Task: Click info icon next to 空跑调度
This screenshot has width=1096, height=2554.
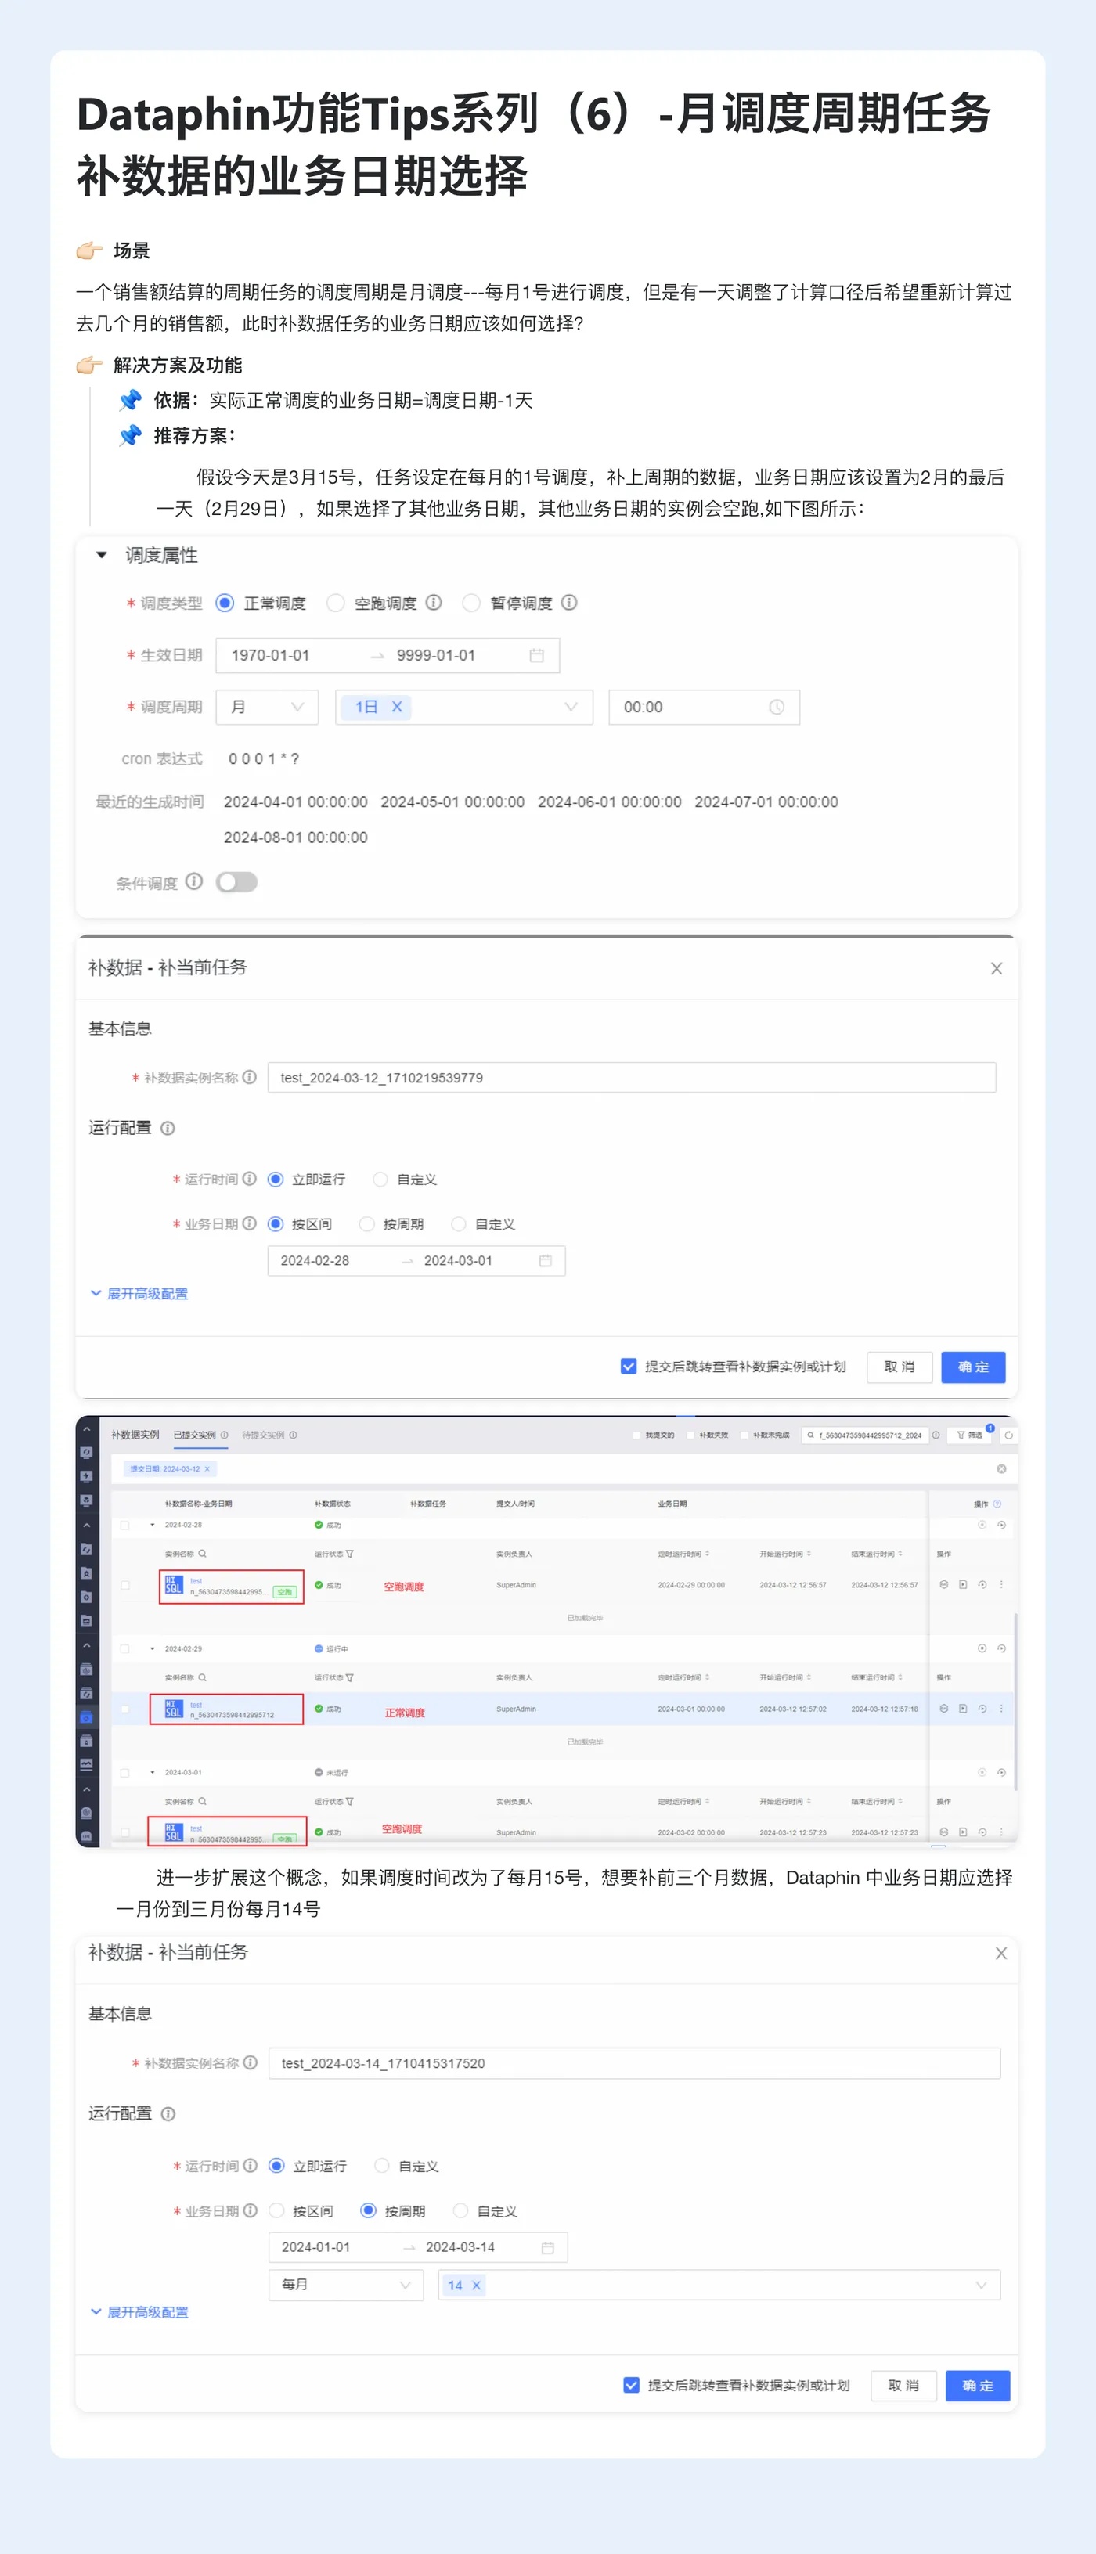Action: click(434, 603)
